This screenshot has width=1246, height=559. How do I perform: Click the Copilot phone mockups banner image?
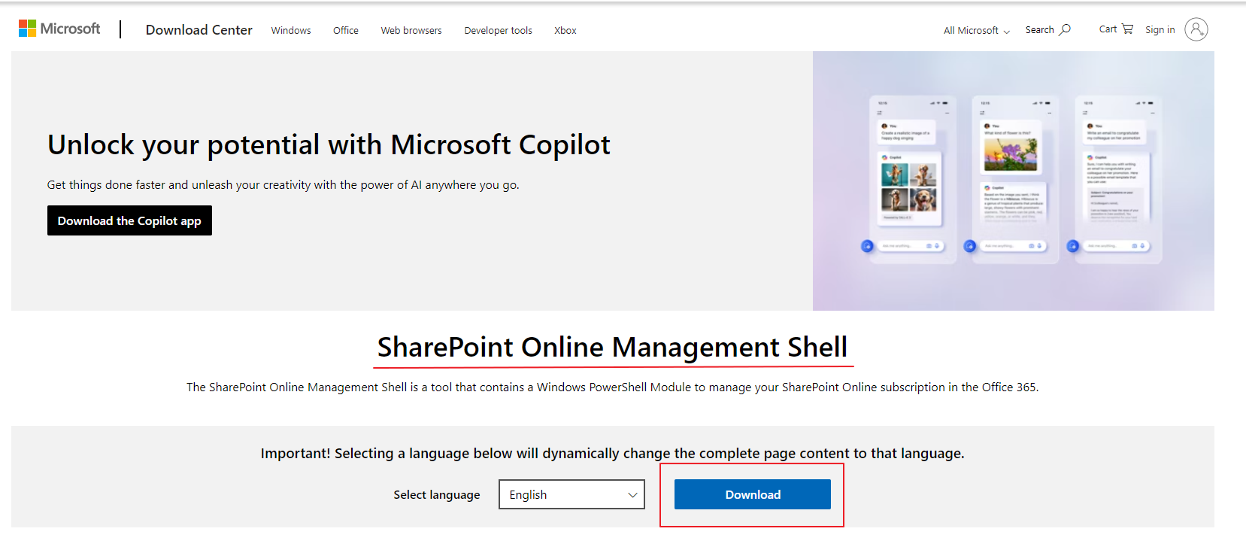[x=1013, y=181]
